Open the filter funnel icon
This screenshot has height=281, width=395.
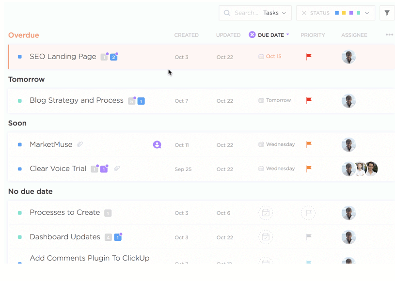tap(387, 13)
